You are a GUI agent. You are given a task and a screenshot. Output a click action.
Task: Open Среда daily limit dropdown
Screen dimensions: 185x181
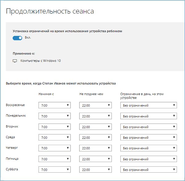coord(148,137)
